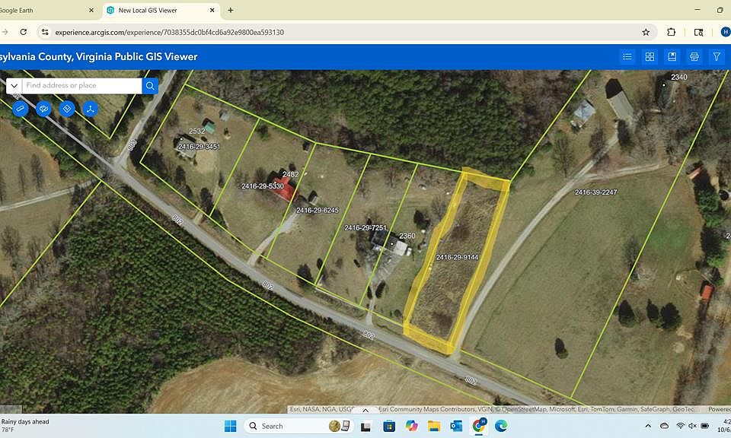
Task: Focus the Find address or place field
Action: [x=82, y=86]
